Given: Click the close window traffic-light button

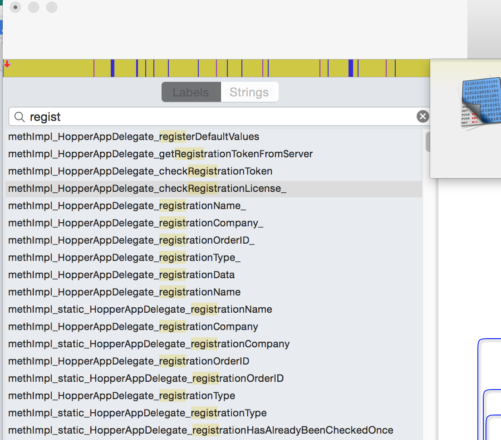Looking at the screenshot, I should [15, 7].
